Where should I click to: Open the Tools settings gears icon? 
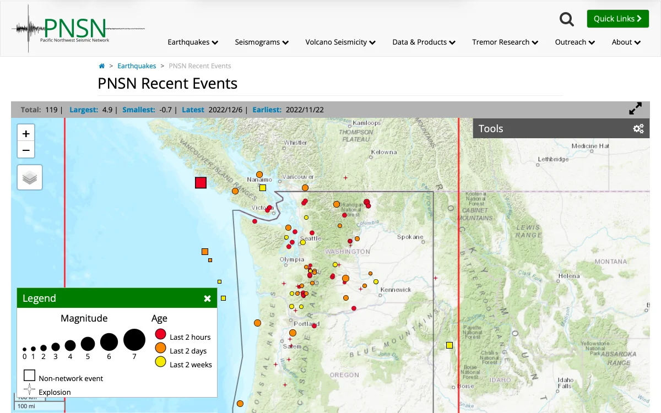(638, 128)
